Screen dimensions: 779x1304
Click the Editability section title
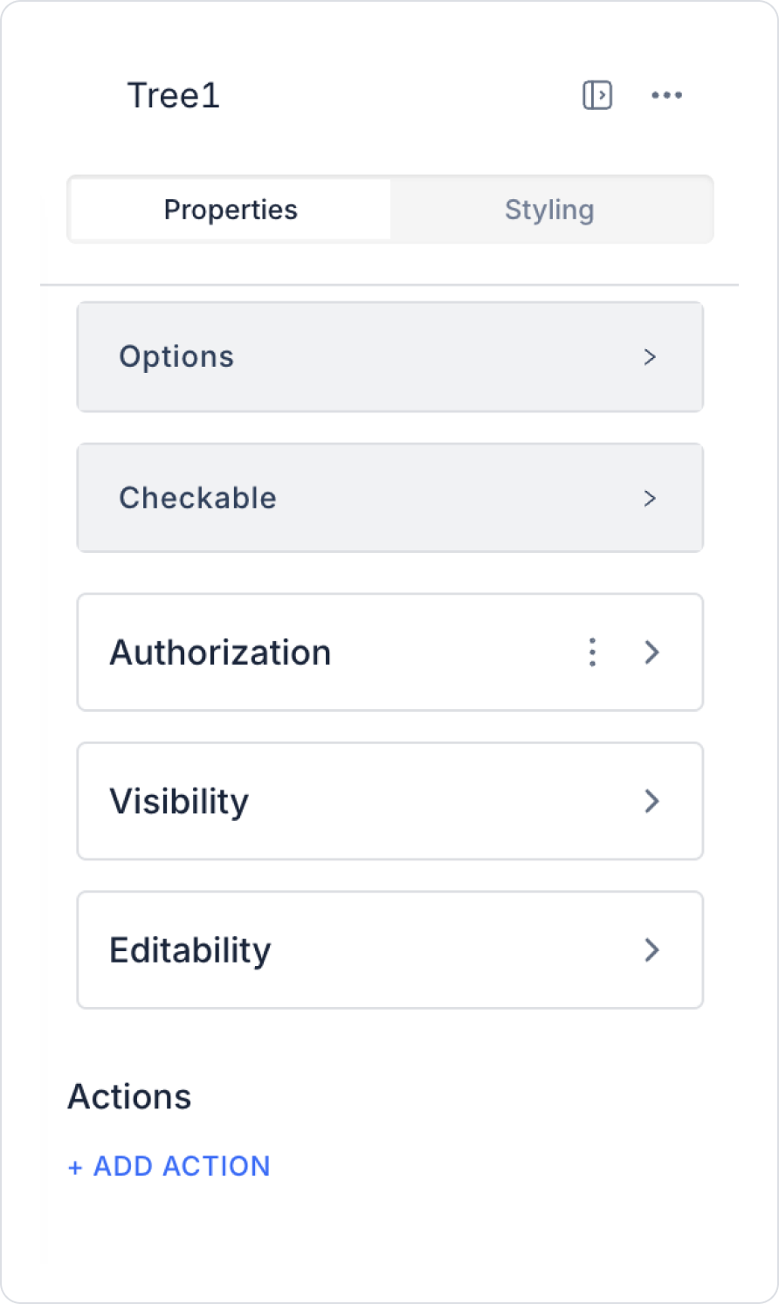coord(190,950)
